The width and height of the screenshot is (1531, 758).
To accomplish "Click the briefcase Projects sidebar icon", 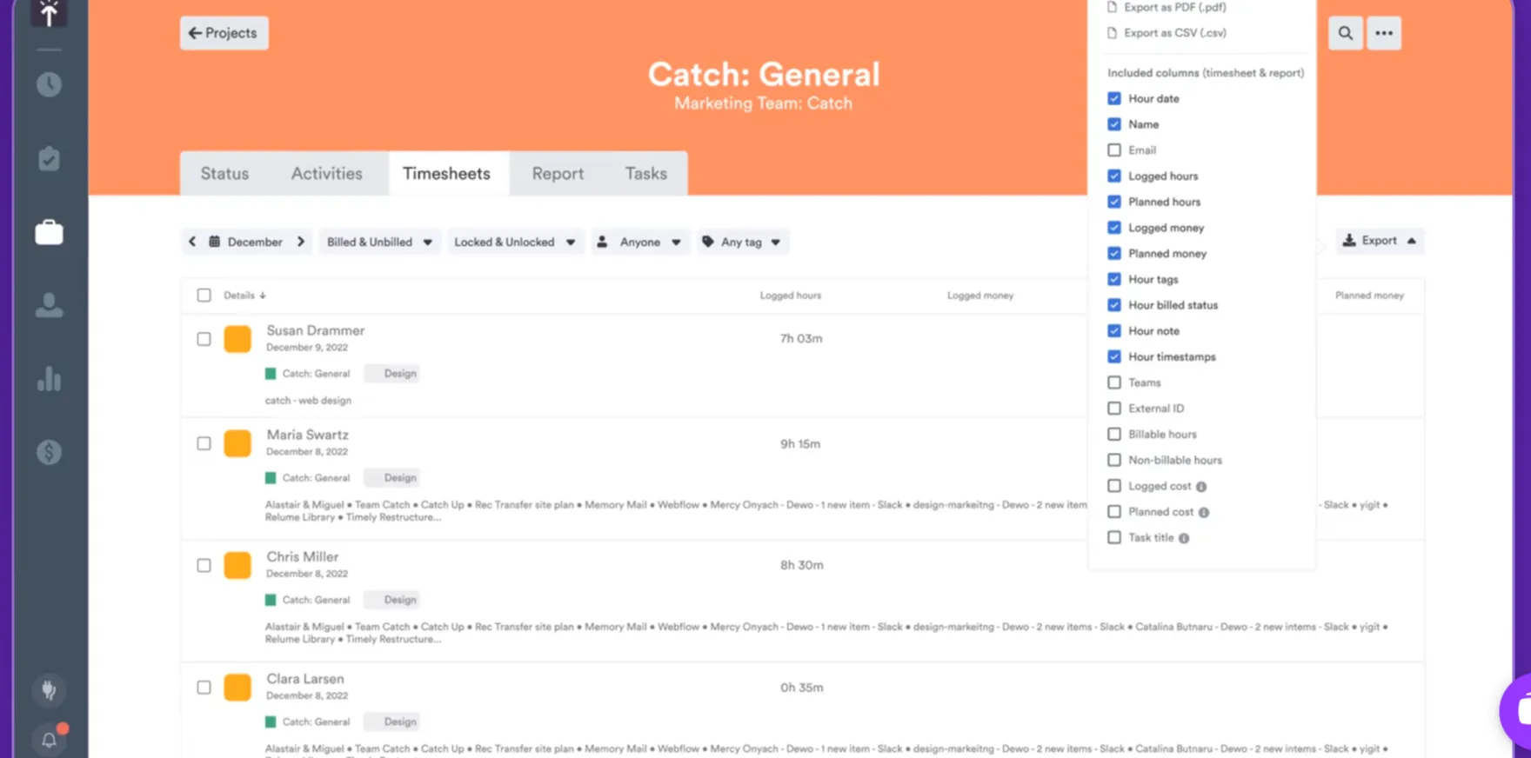I will (49, 232).
